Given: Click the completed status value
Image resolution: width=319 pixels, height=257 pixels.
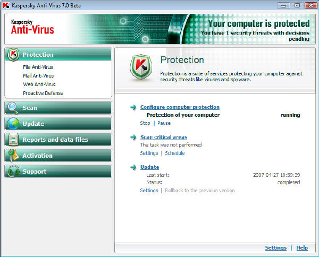Looking at the screenshot, I should (x=289, y=182).
